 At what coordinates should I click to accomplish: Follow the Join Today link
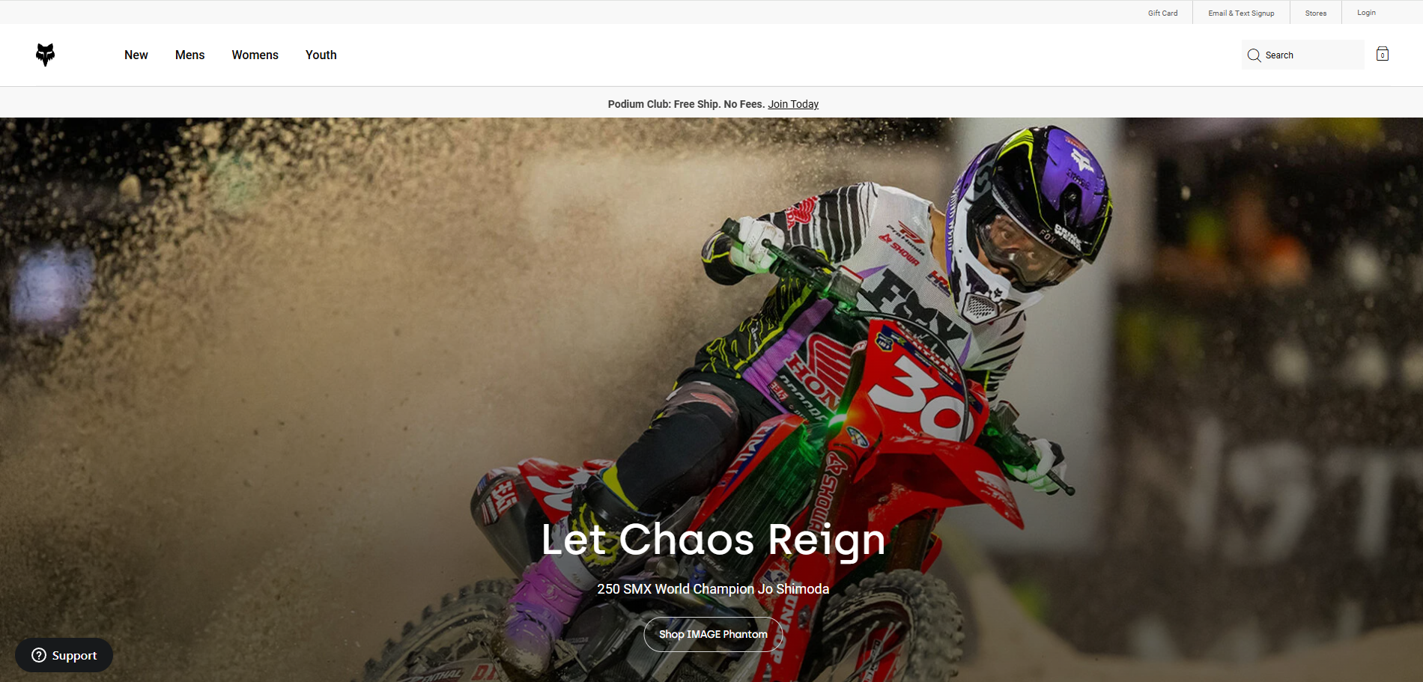793,104
